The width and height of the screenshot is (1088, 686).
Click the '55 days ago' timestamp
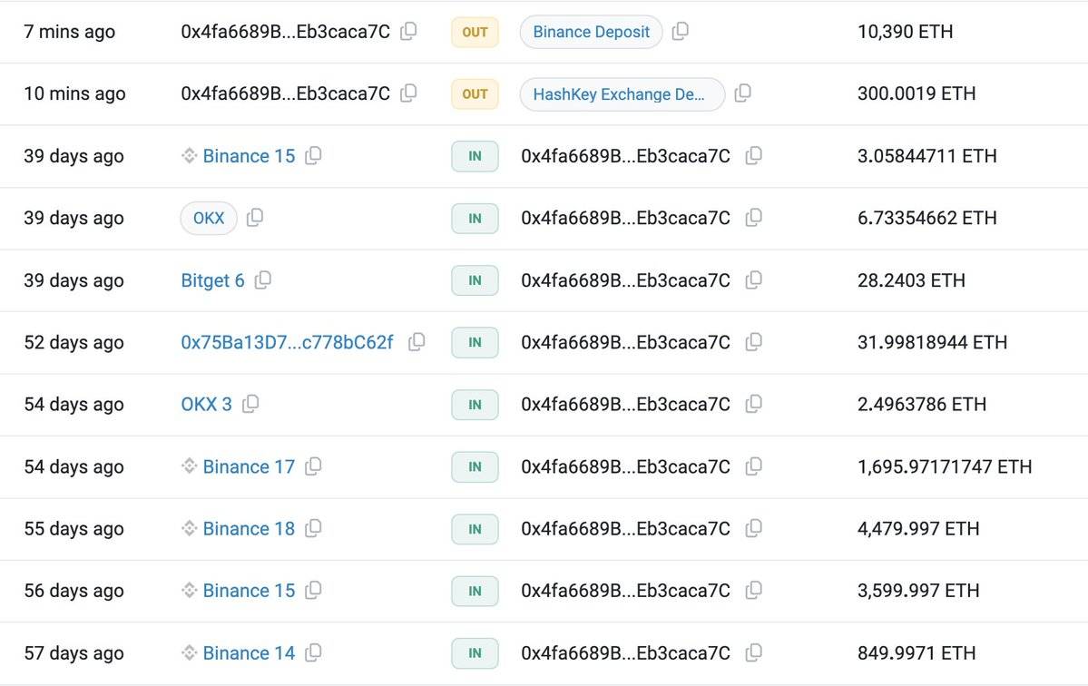click(74, 528)
